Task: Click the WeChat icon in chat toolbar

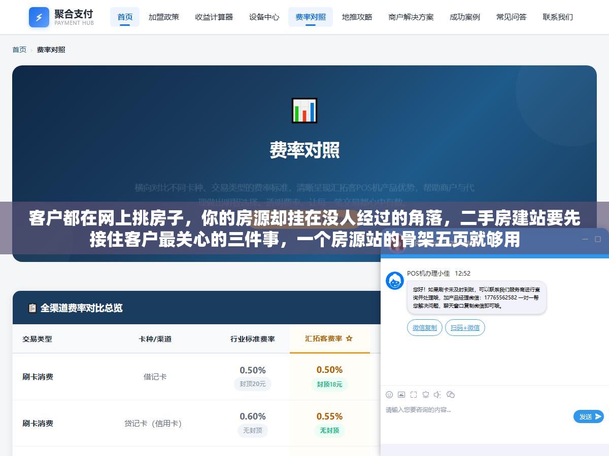Action: tap(450, 395)
